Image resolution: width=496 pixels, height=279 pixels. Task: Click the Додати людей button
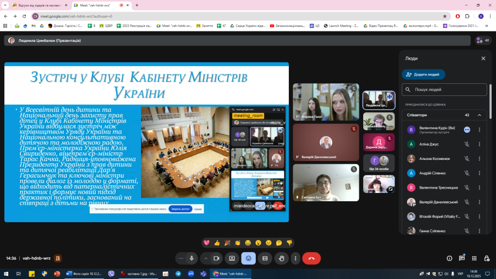click(x=424, y=74)
